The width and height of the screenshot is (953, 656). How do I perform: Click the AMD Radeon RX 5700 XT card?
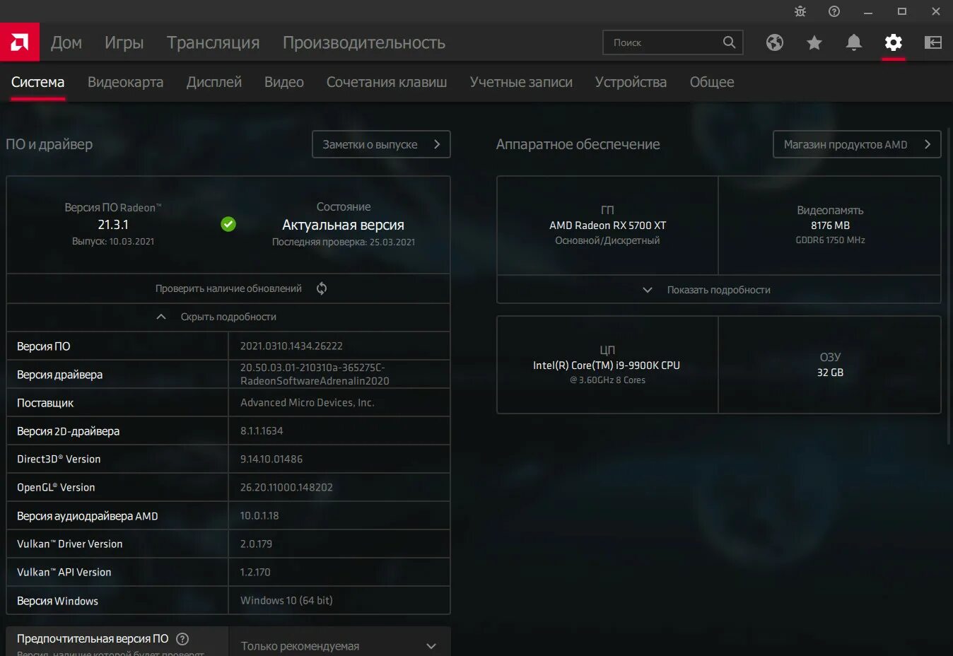(607, 225)
